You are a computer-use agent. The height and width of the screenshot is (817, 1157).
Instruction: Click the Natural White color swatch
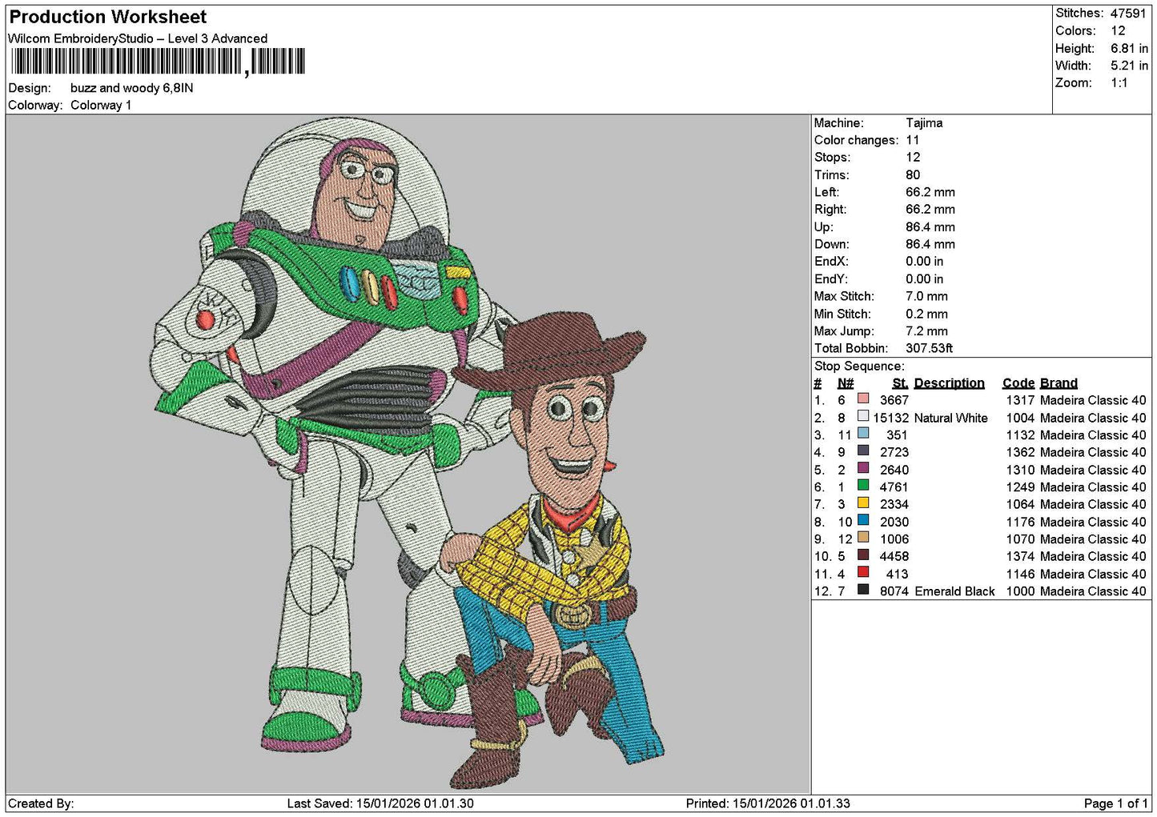(x=863, y=416)
